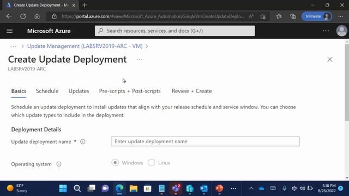This screenshot has height=196, width=349.
Task: Switch to the Schedule tab
Action: point(47,91)
